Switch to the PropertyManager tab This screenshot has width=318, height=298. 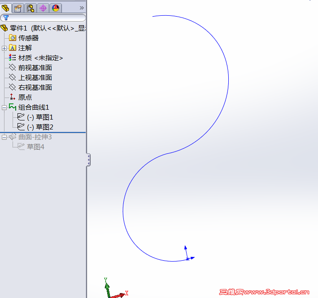(18, 8)
